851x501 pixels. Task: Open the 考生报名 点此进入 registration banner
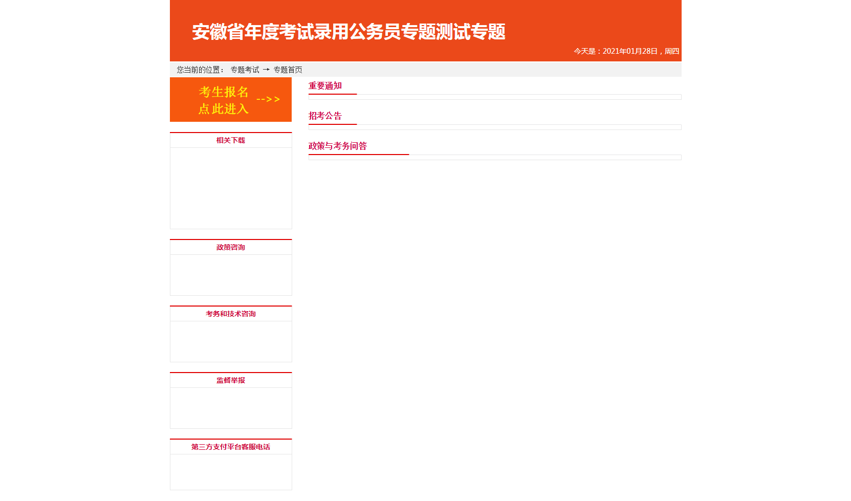click(231, 100)
